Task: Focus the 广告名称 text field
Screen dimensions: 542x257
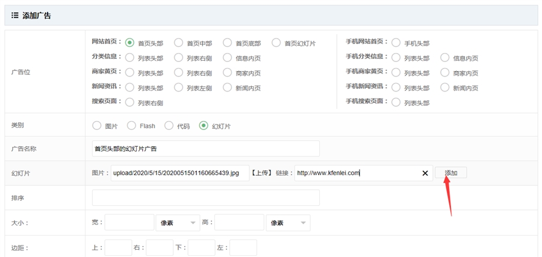Action: click(x=205, y=148)
